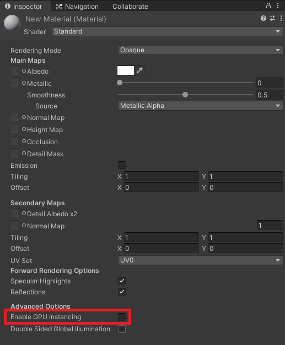285x345 pixels.
Task: Switch to the Navigation tab
Action: 77,7
